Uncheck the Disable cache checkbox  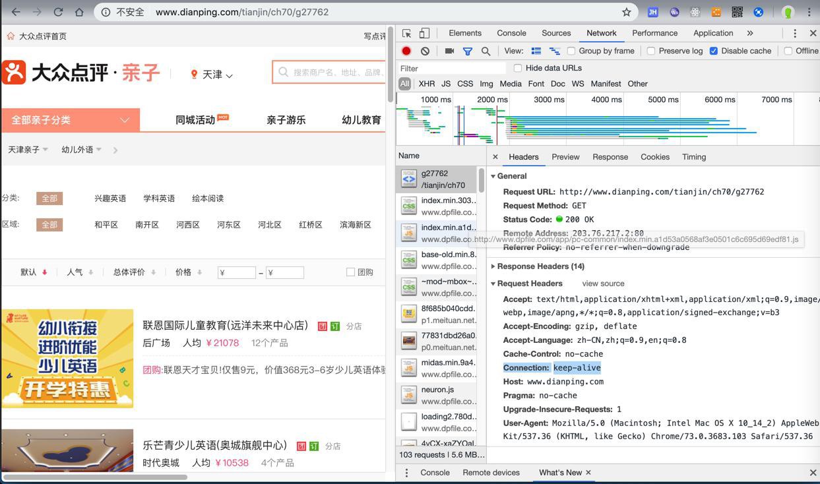[714, 51]
